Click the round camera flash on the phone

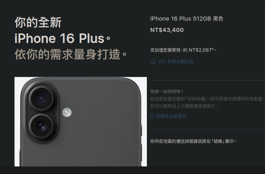67,112
